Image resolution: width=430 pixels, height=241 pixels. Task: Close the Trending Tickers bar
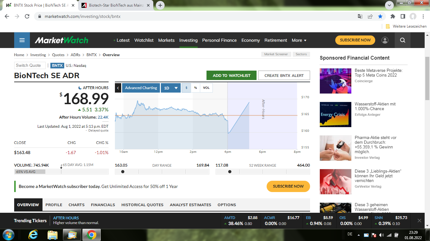(x=419, y=221)
